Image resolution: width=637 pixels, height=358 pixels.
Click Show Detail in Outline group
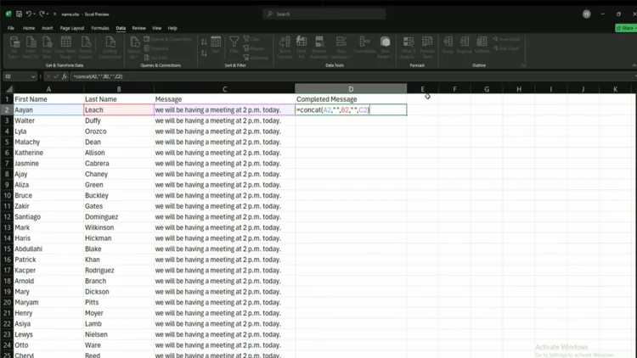(x=506, y=39)
